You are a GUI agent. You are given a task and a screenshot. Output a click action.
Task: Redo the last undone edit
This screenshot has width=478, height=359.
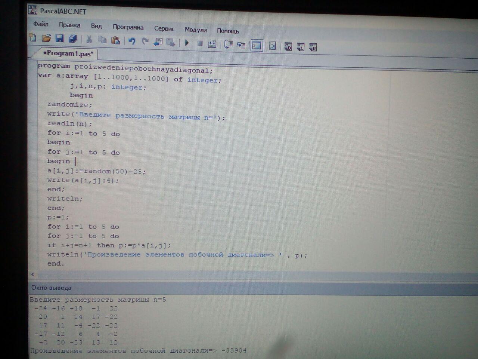(x=145, y=41)
